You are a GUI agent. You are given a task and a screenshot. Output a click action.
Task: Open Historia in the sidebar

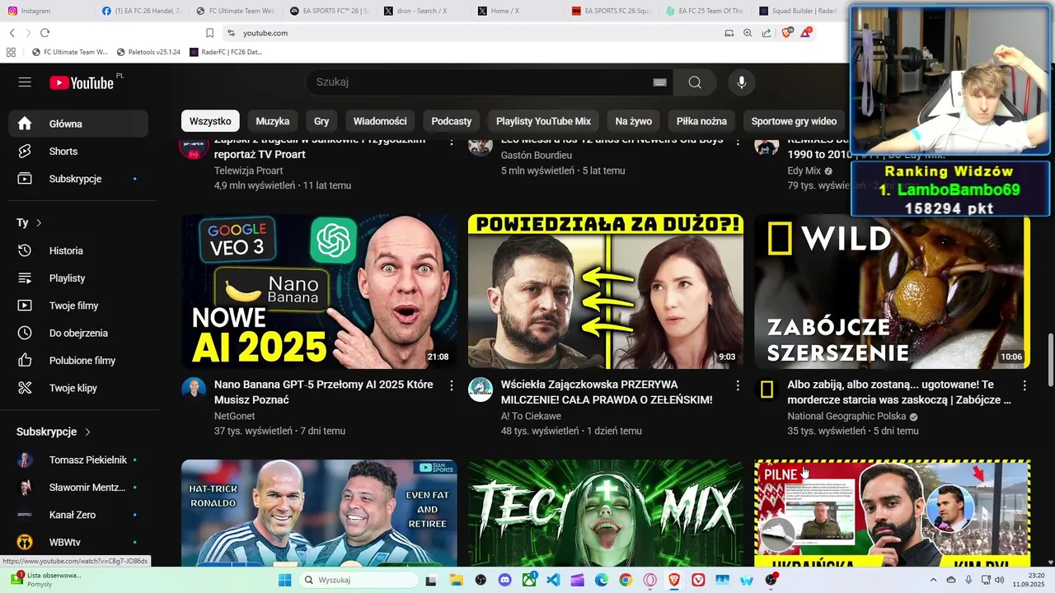click(x=78, y=250)
